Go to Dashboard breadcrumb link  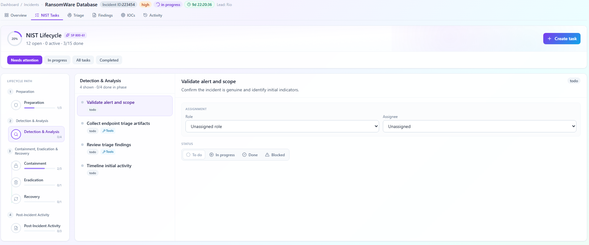10,5
